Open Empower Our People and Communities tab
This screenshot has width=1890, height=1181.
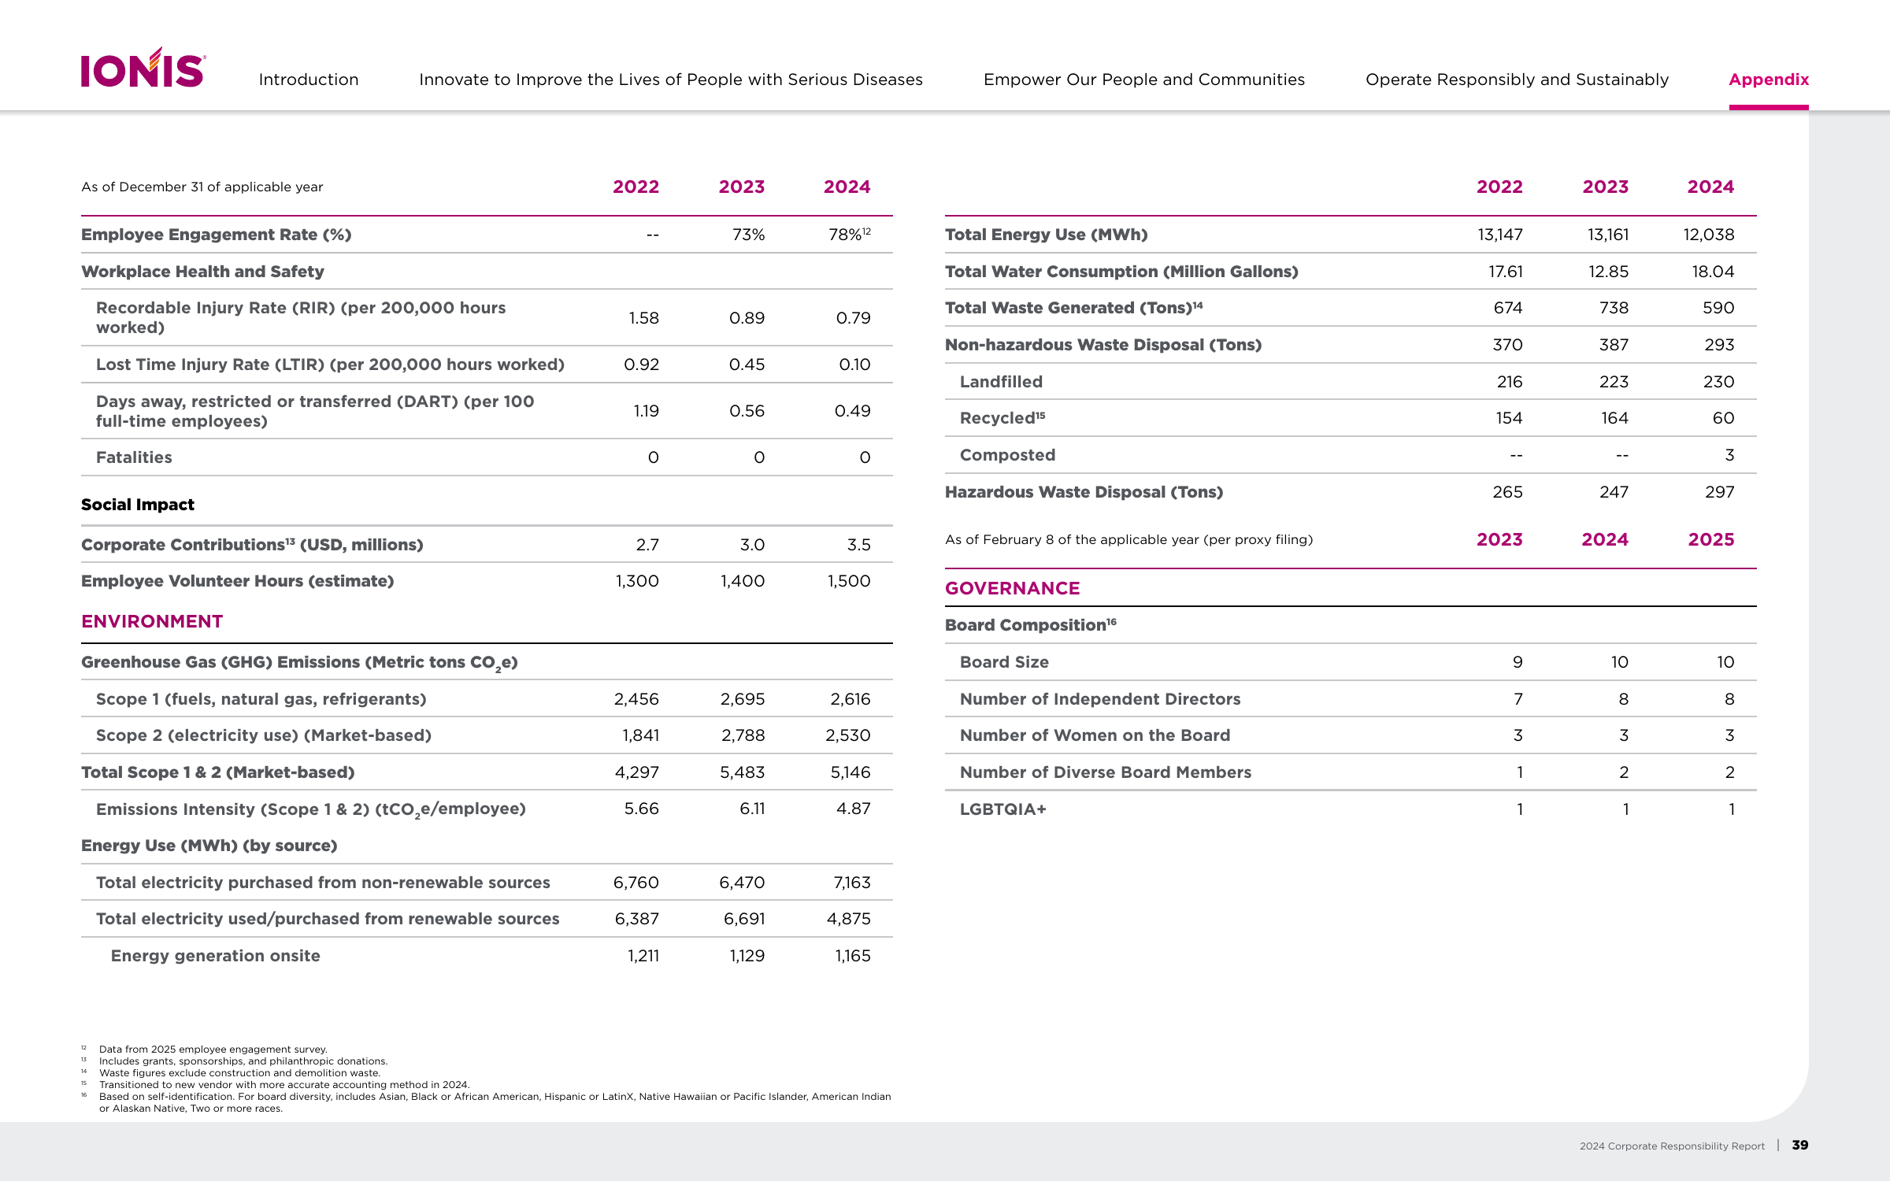(1144, 80)
